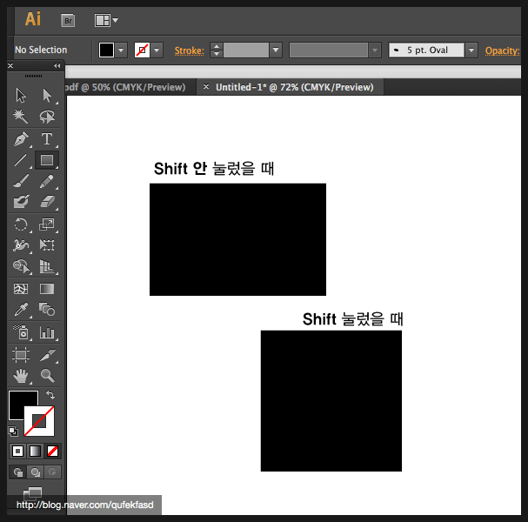Enable Draw Behind mode
Screen dimensions: 528x522
[x=36, y=472]
